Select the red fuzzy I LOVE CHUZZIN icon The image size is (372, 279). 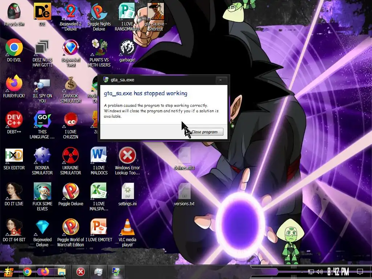[70, 120]
